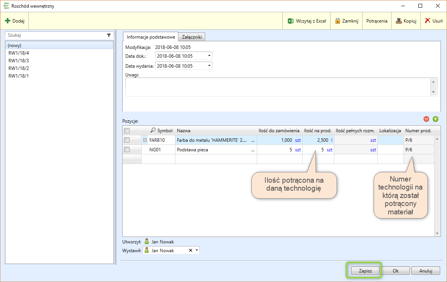This screenshot has width=447, height=282.
Task: Click the green plus Dodaj button
Action: [15, 21]
